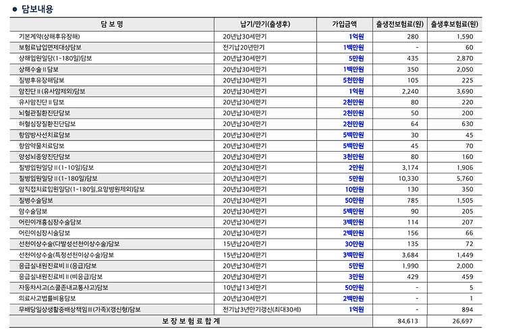The height and width of the screenshot is (329, 506).
Task: Select 질병수술담보 row name
Action: [36, 200]
